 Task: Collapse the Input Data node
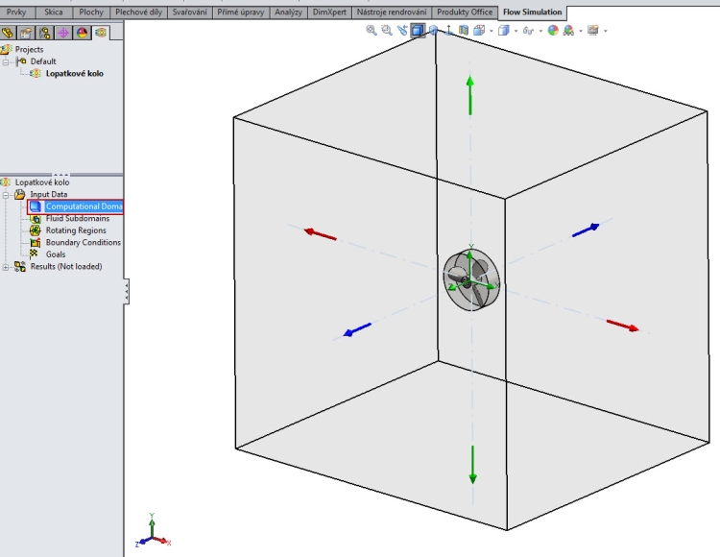click(6, 195)
